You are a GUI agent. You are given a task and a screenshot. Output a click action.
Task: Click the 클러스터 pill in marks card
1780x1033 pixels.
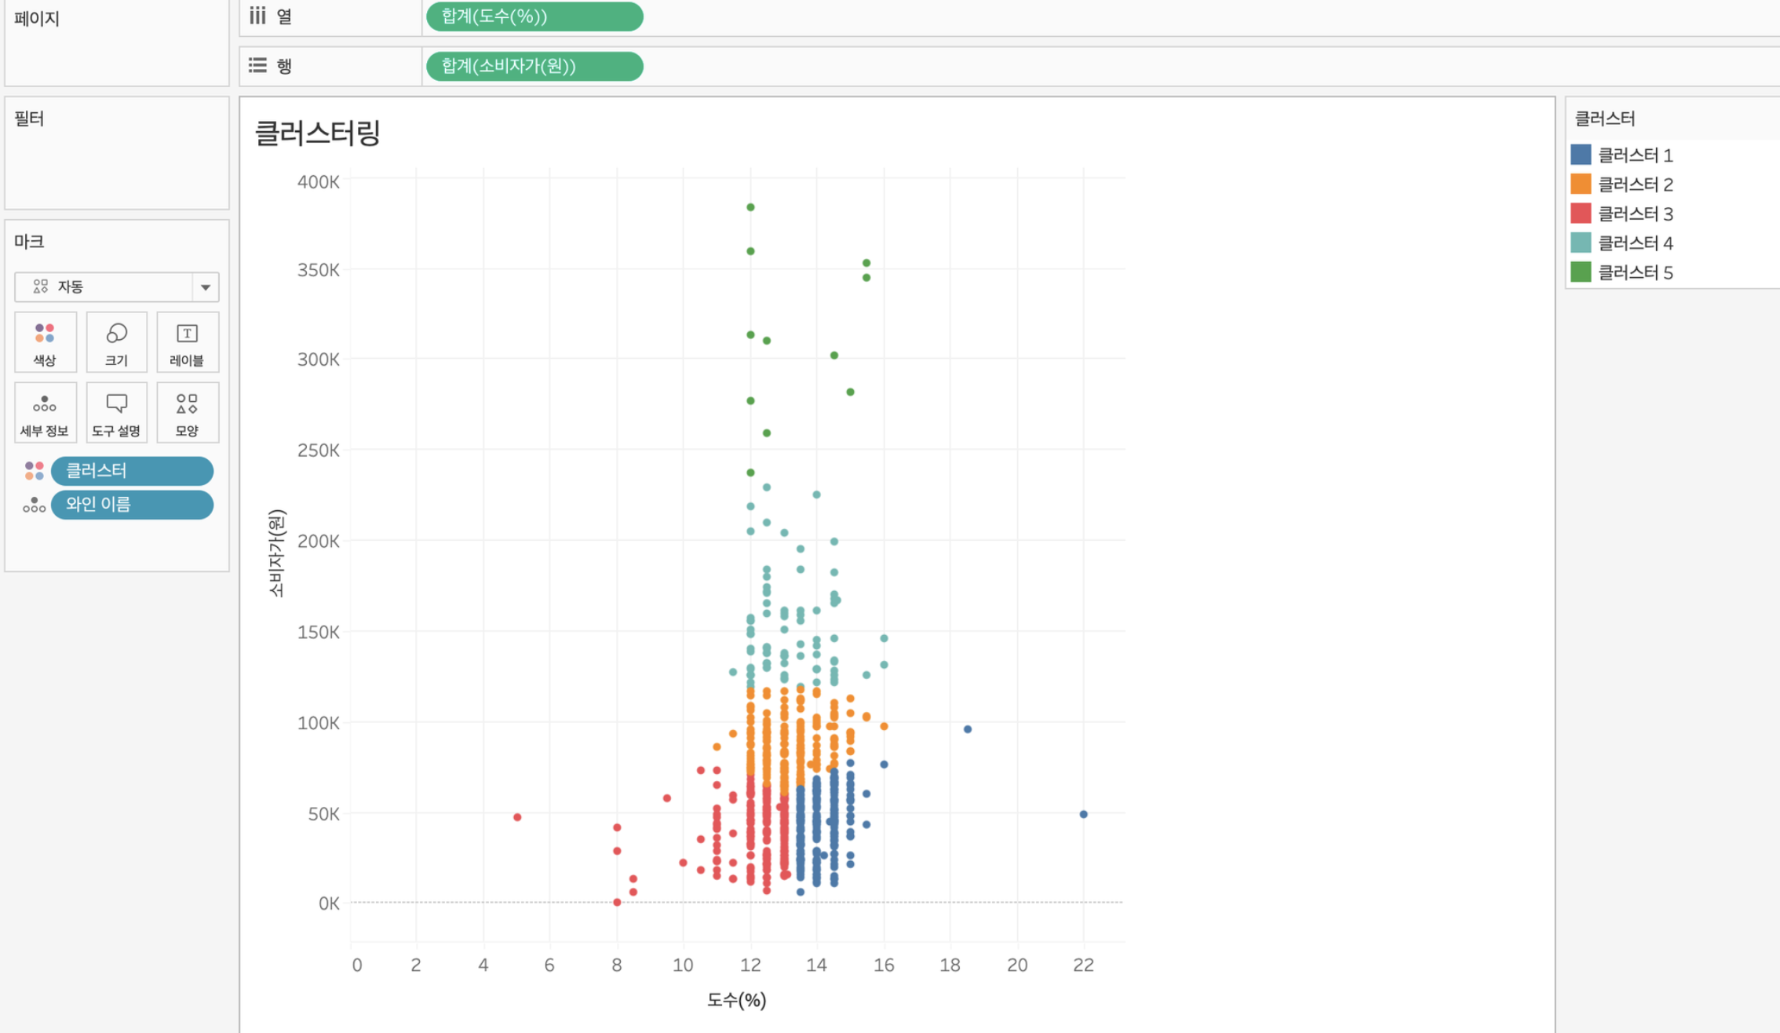pyautogui.click(x=132, y=471)
